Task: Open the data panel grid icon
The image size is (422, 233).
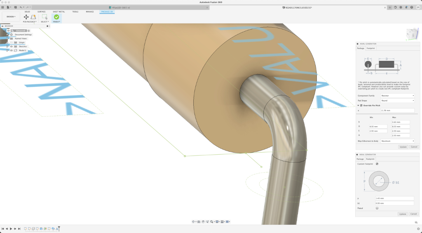Action: point(3,7)
